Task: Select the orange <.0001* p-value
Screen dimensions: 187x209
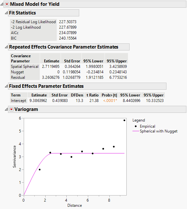Action: (x=110, y=101)
